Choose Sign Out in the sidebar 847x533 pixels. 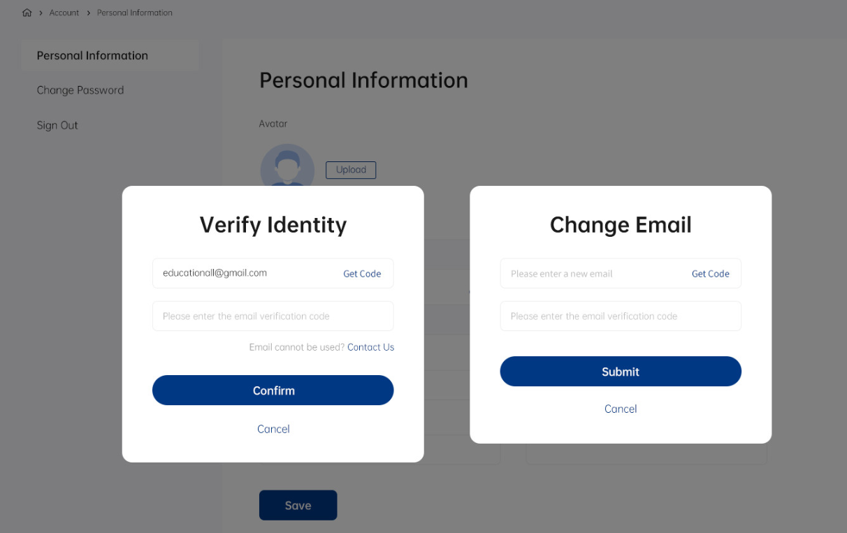[57, 126]
